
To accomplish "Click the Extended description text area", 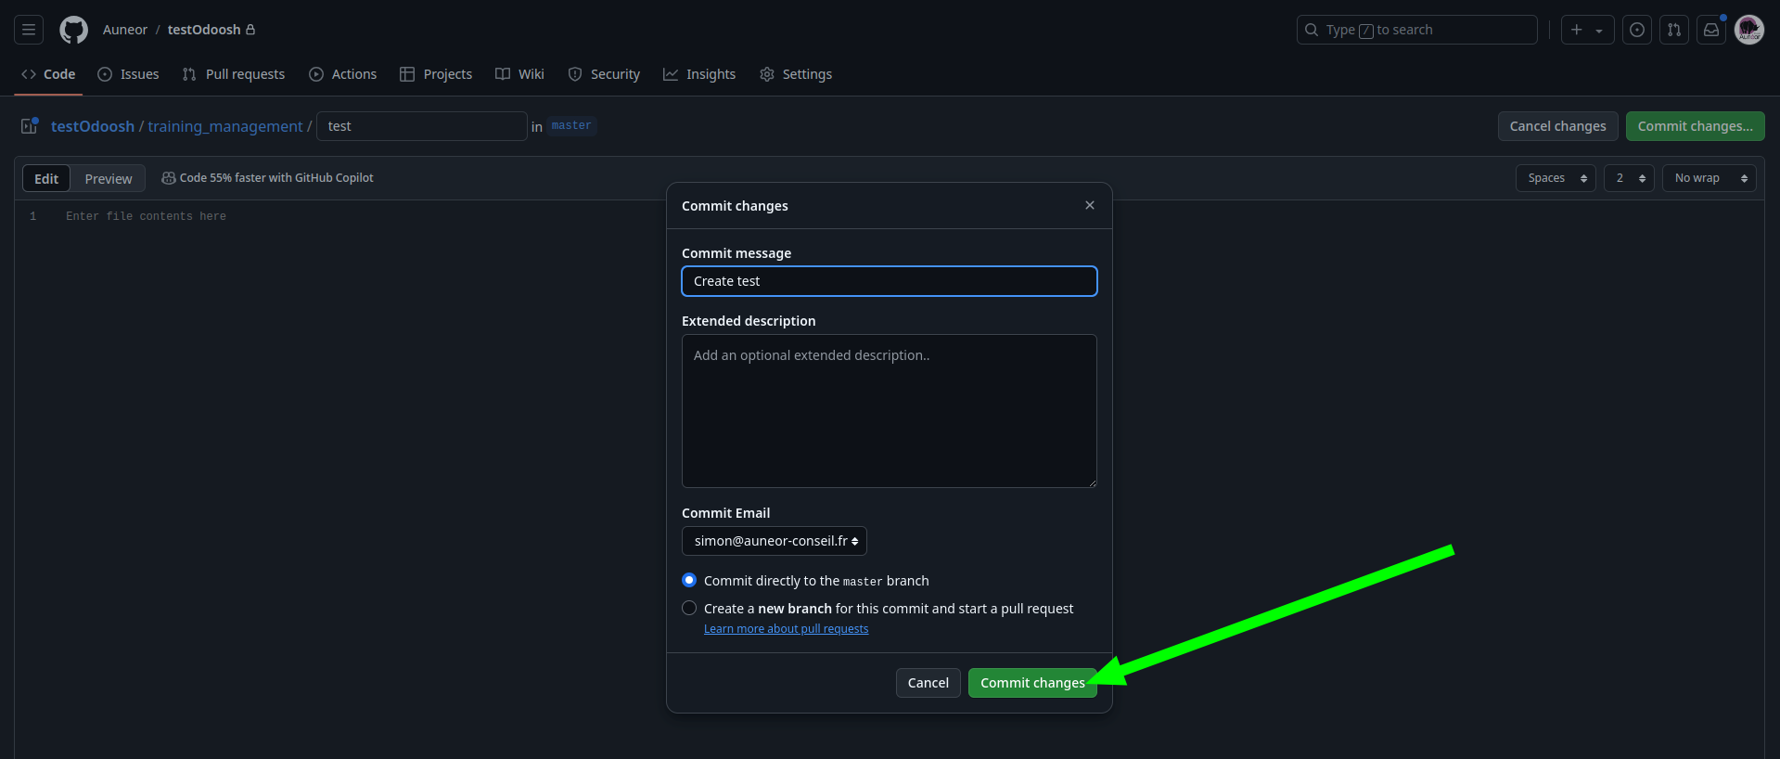I will click(889, 411).
